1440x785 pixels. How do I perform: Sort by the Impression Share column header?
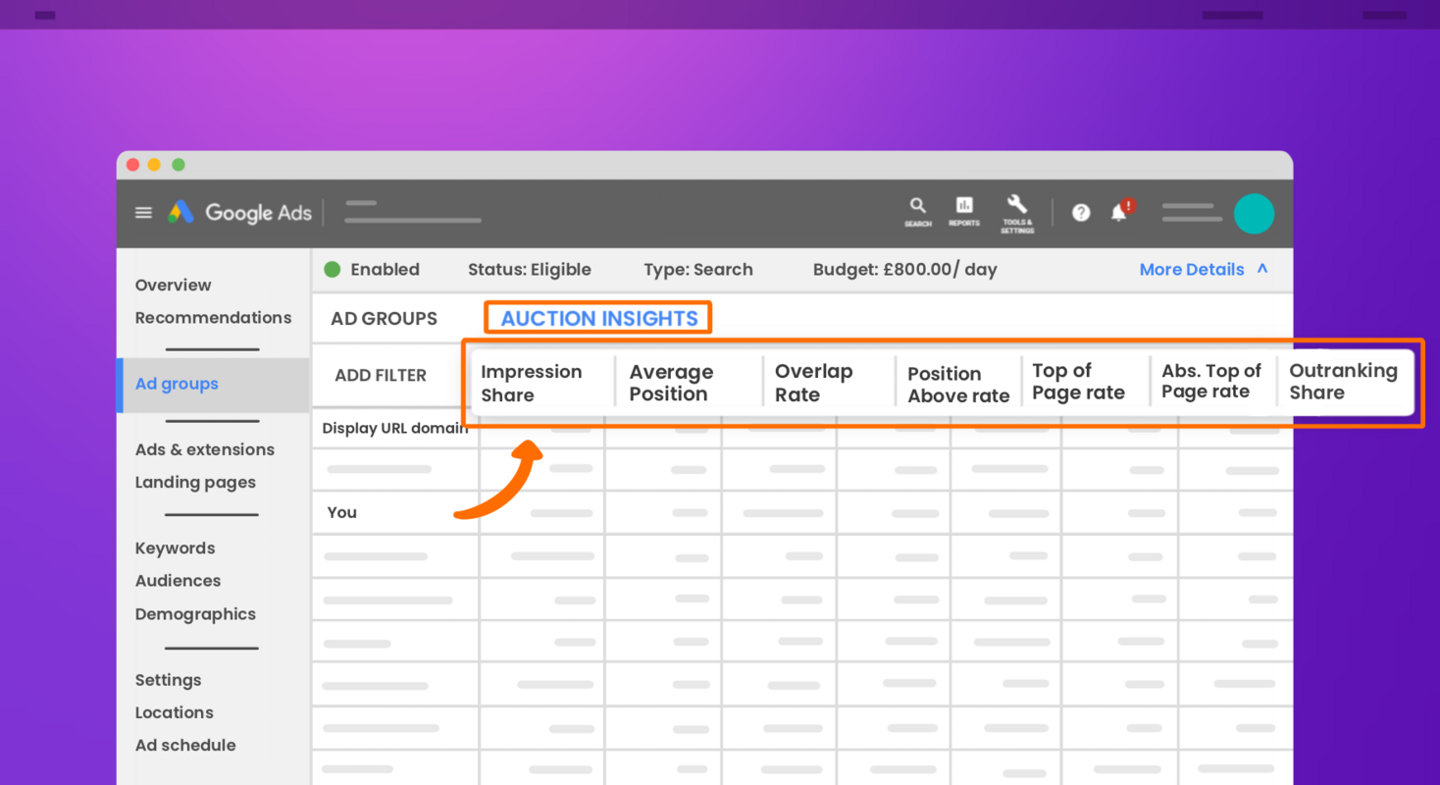(531, 382)
